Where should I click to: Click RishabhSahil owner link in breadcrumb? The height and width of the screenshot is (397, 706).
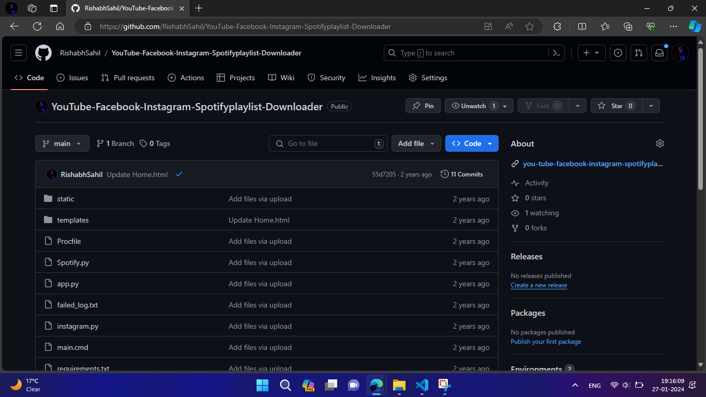click(x=80, y=53)
